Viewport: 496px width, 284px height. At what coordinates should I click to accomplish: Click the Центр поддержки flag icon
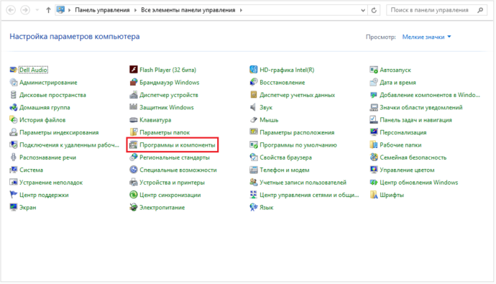[13, 195]
